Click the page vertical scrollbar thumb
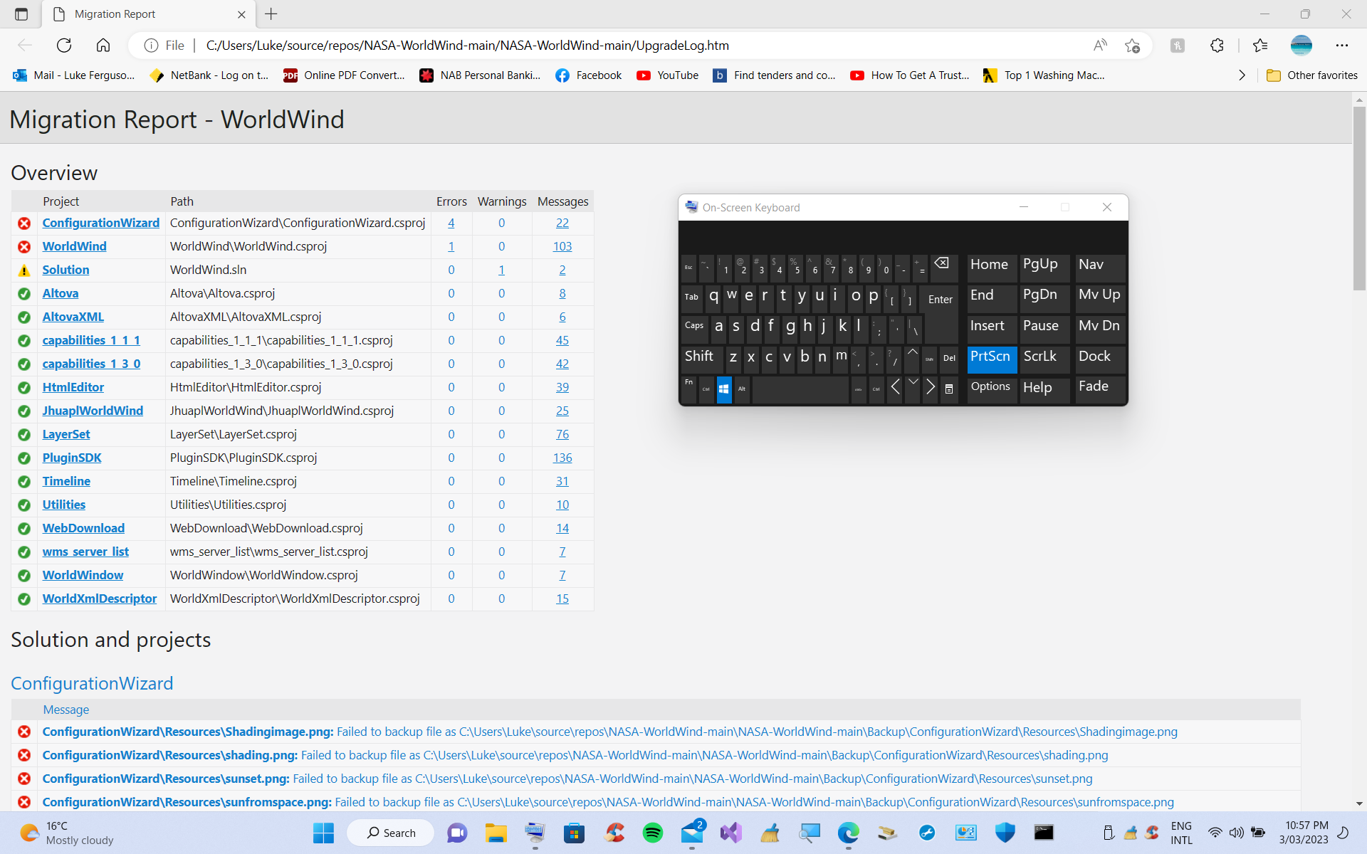 point(1359,198)
